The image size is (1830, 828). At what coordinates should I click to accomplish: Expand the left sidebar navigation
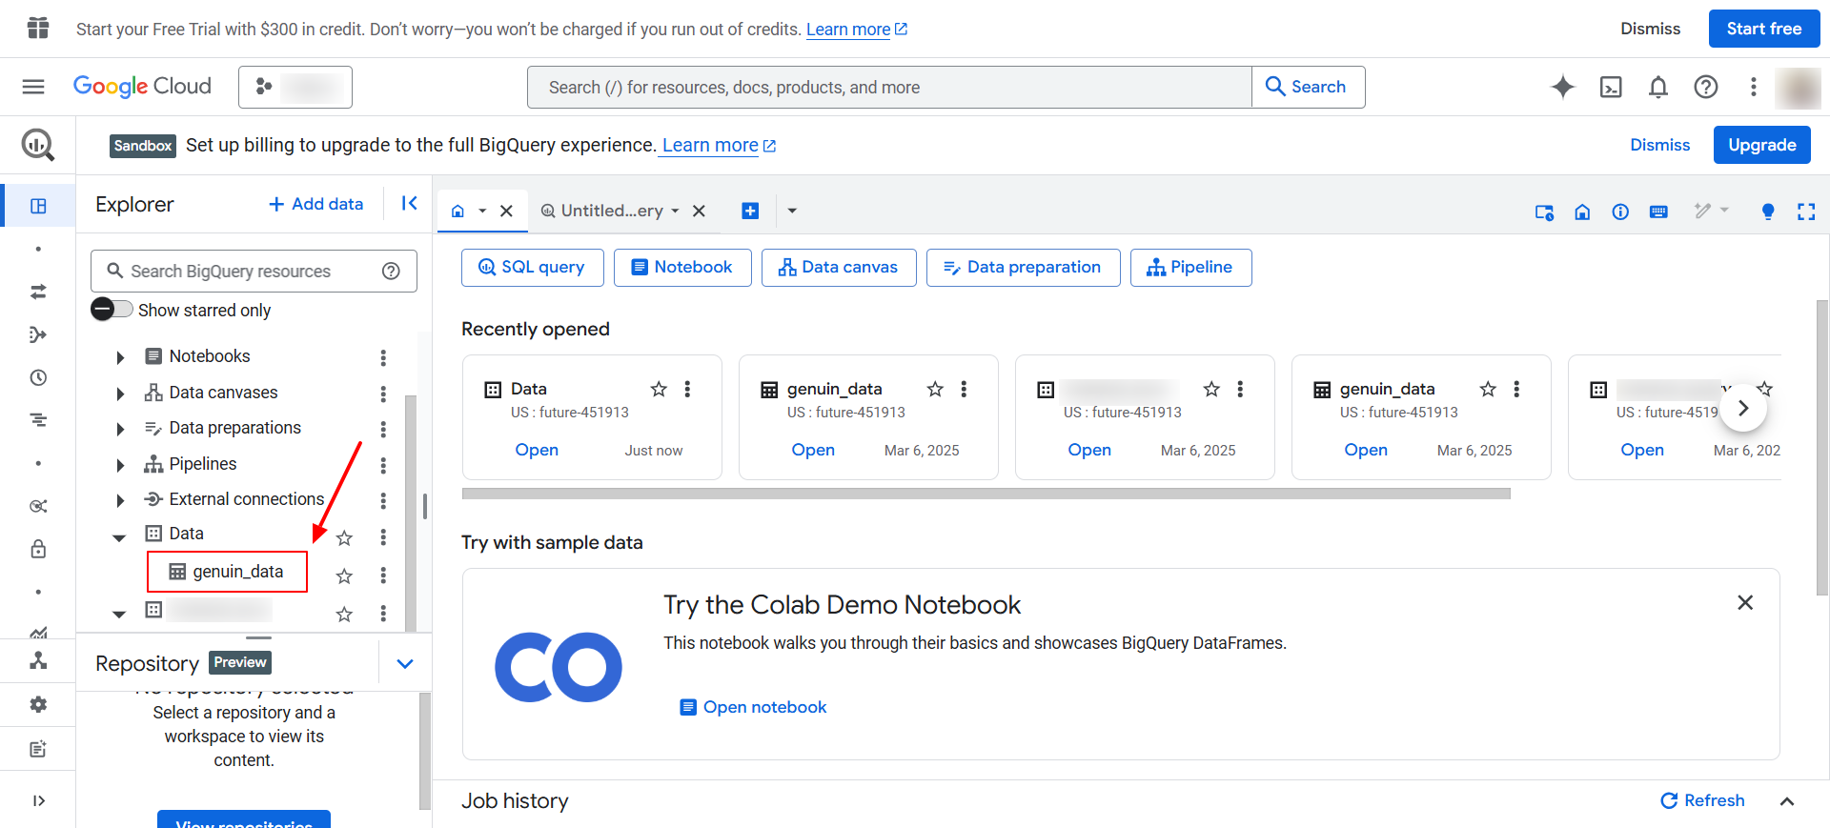[x=38, y=800]
